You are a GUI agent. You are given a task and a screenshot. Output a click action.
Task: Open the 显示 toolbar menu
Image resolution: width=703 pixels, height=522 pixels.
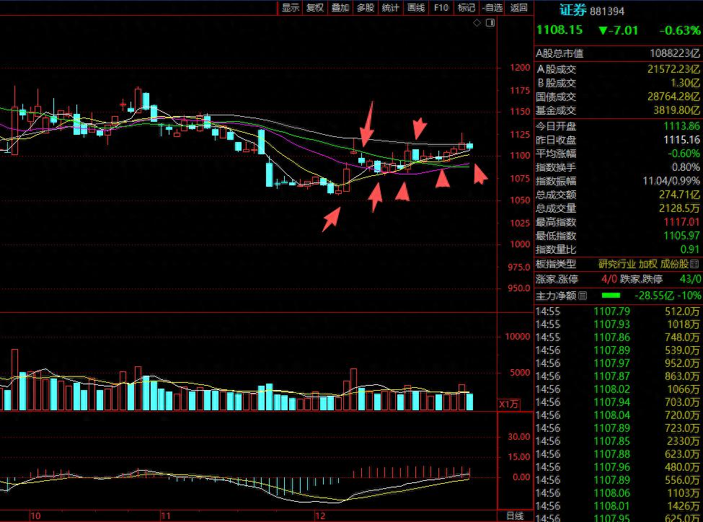tap(291, 8)
